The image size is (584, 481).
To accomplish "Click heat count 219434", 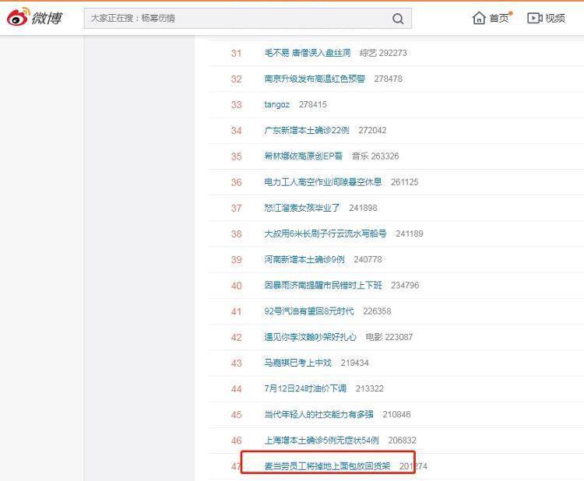I will coord(354,363).
